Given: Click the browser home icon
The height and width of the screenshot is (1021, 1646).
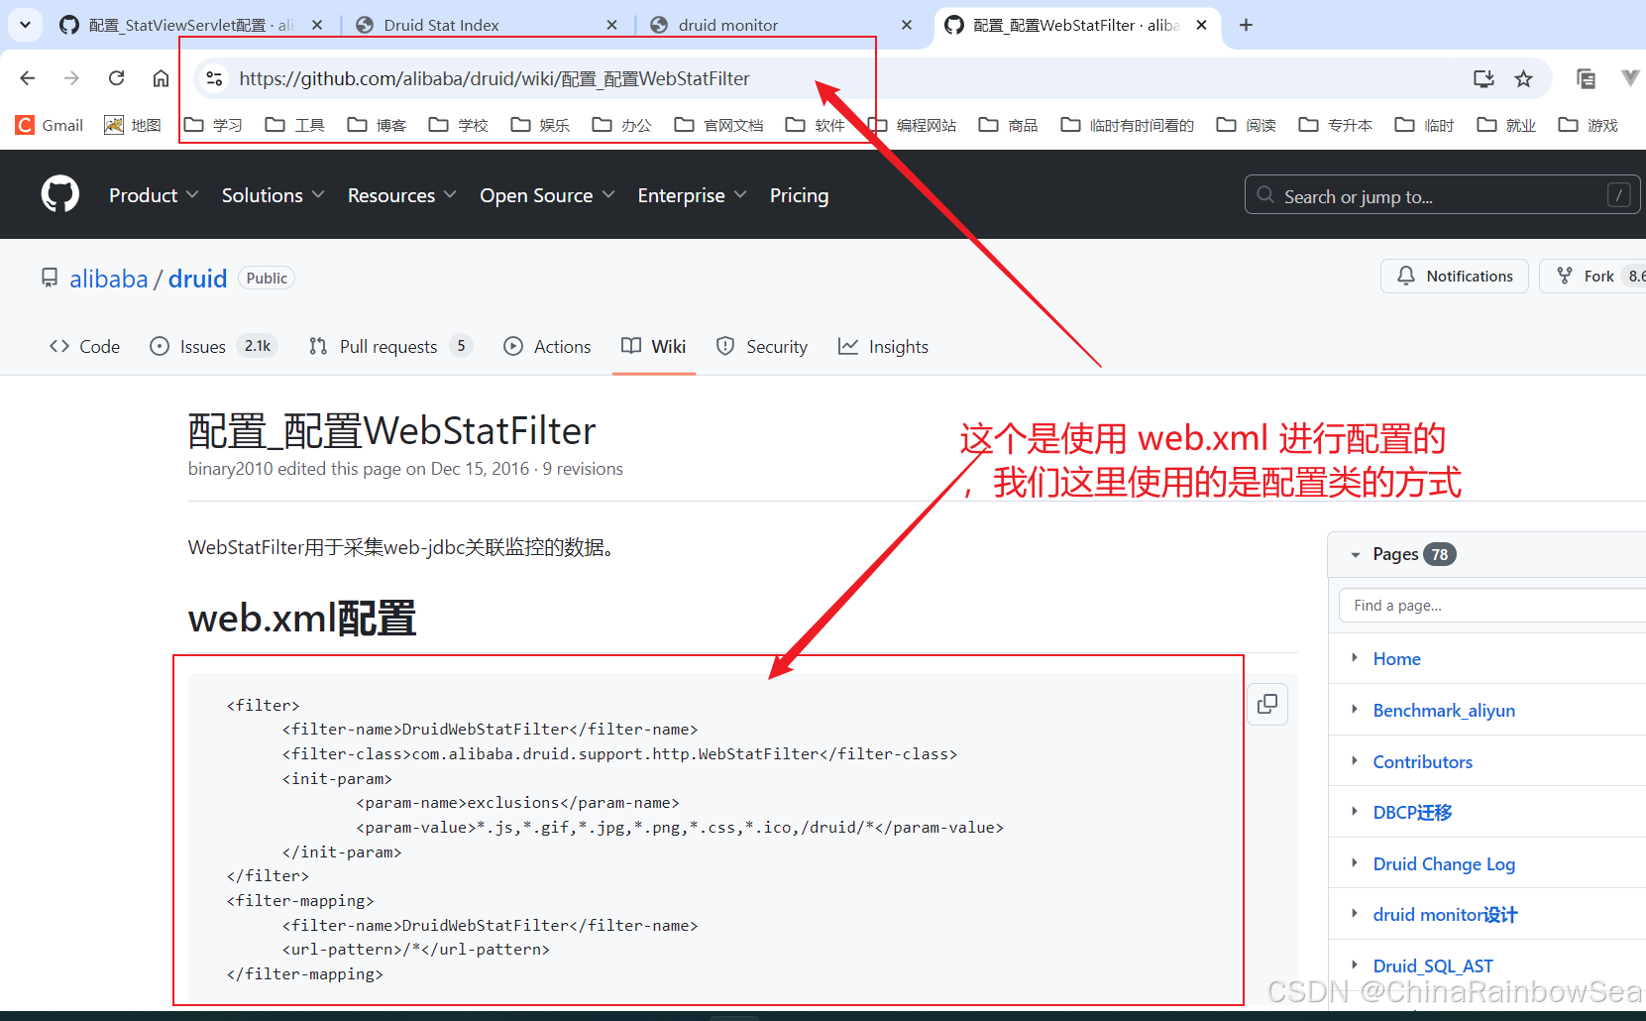Looking at the screenshot, I should click(x=161, y=77).
